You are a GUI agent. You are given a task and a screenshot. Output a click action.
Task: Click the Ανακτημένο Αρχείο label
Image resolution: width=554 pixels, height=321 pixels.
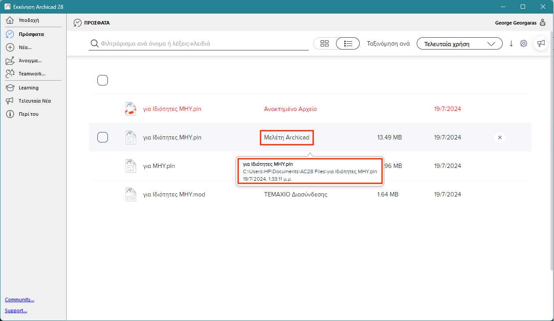pos(290,109)
